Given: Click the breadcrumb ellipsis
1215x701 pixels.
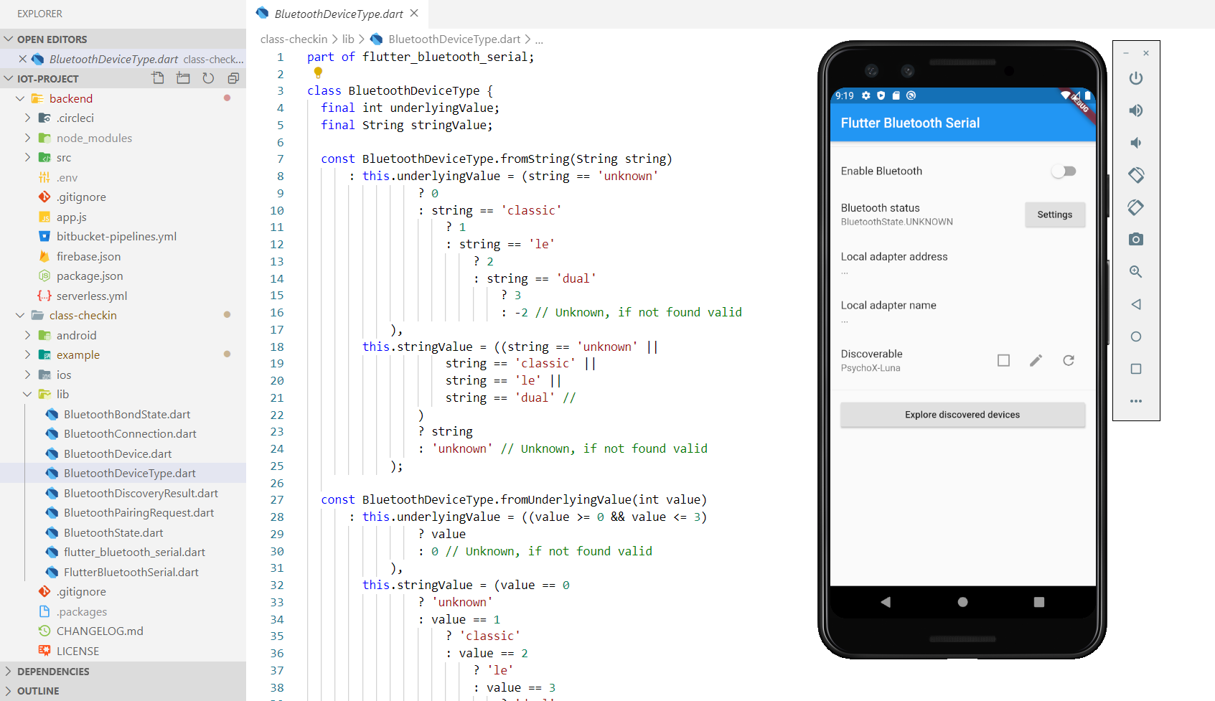Looking at the screenshot, I should coord(539,39).
